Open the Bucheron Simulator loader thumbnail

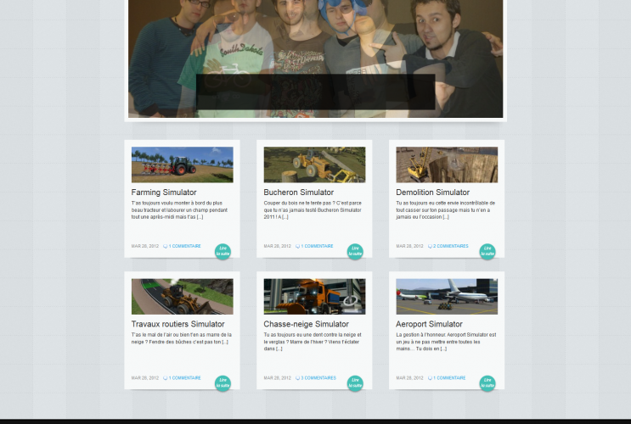[314, 165]
